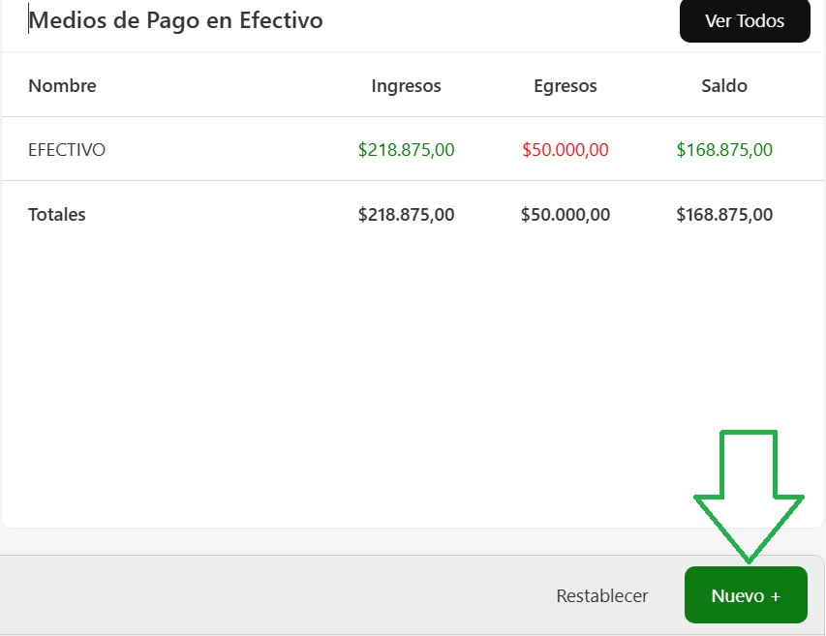Select the bold total egresos value

point(565,215)
